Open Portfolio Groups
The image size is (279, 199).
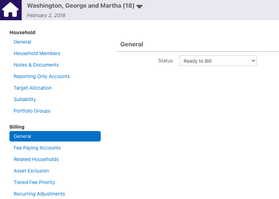(32, 111)
